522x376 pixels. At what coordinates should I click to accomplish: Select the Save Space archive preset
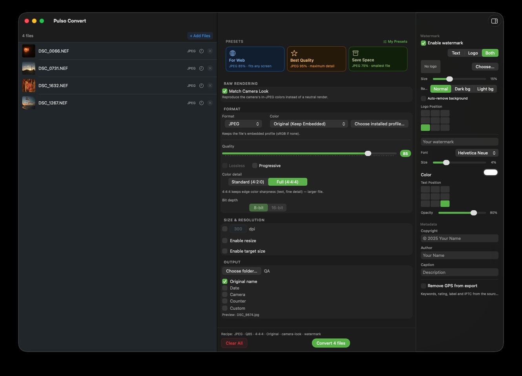378,59
